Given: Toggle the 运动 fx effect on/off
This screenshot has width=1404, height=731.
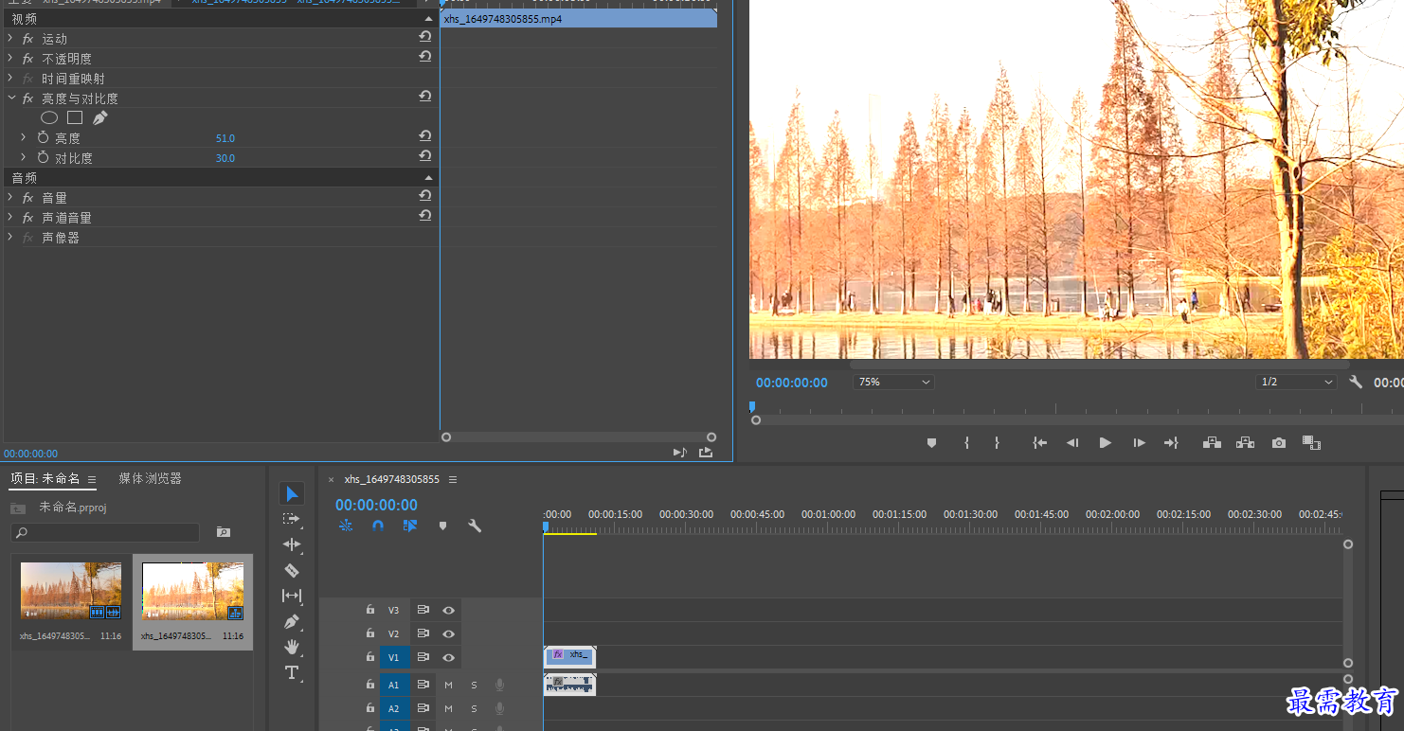Looking at the screenshot, I should 28,39.
